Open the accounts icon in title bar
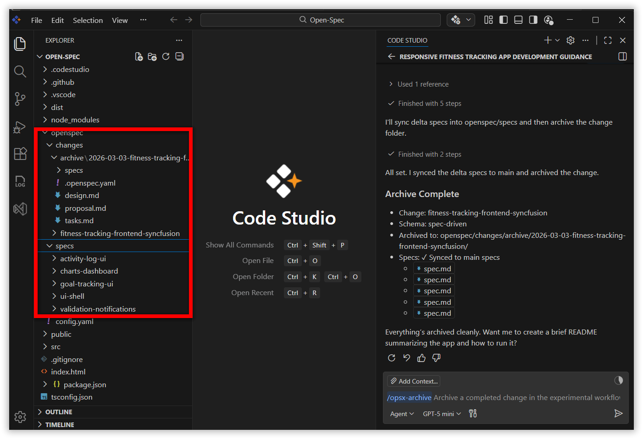643x439 pixels. tap(549, 20)
